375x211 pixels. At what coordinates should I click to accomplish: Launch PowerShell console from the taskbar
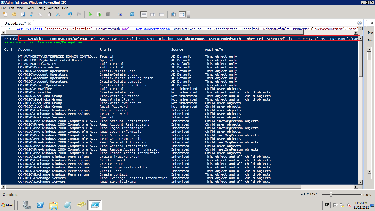pyautogui.click(x=40, y=205)
